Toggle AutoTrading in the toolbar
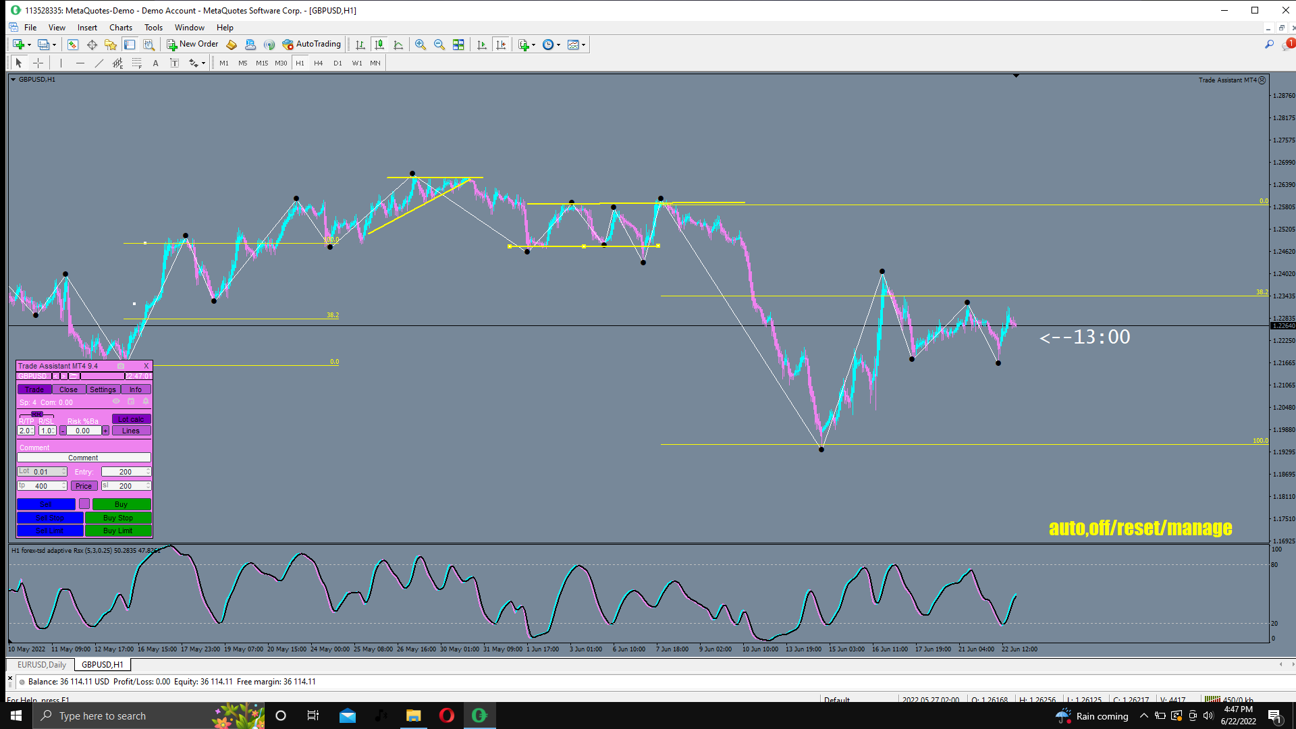This screenshot has width=1296, height=729. coord(312,45)
